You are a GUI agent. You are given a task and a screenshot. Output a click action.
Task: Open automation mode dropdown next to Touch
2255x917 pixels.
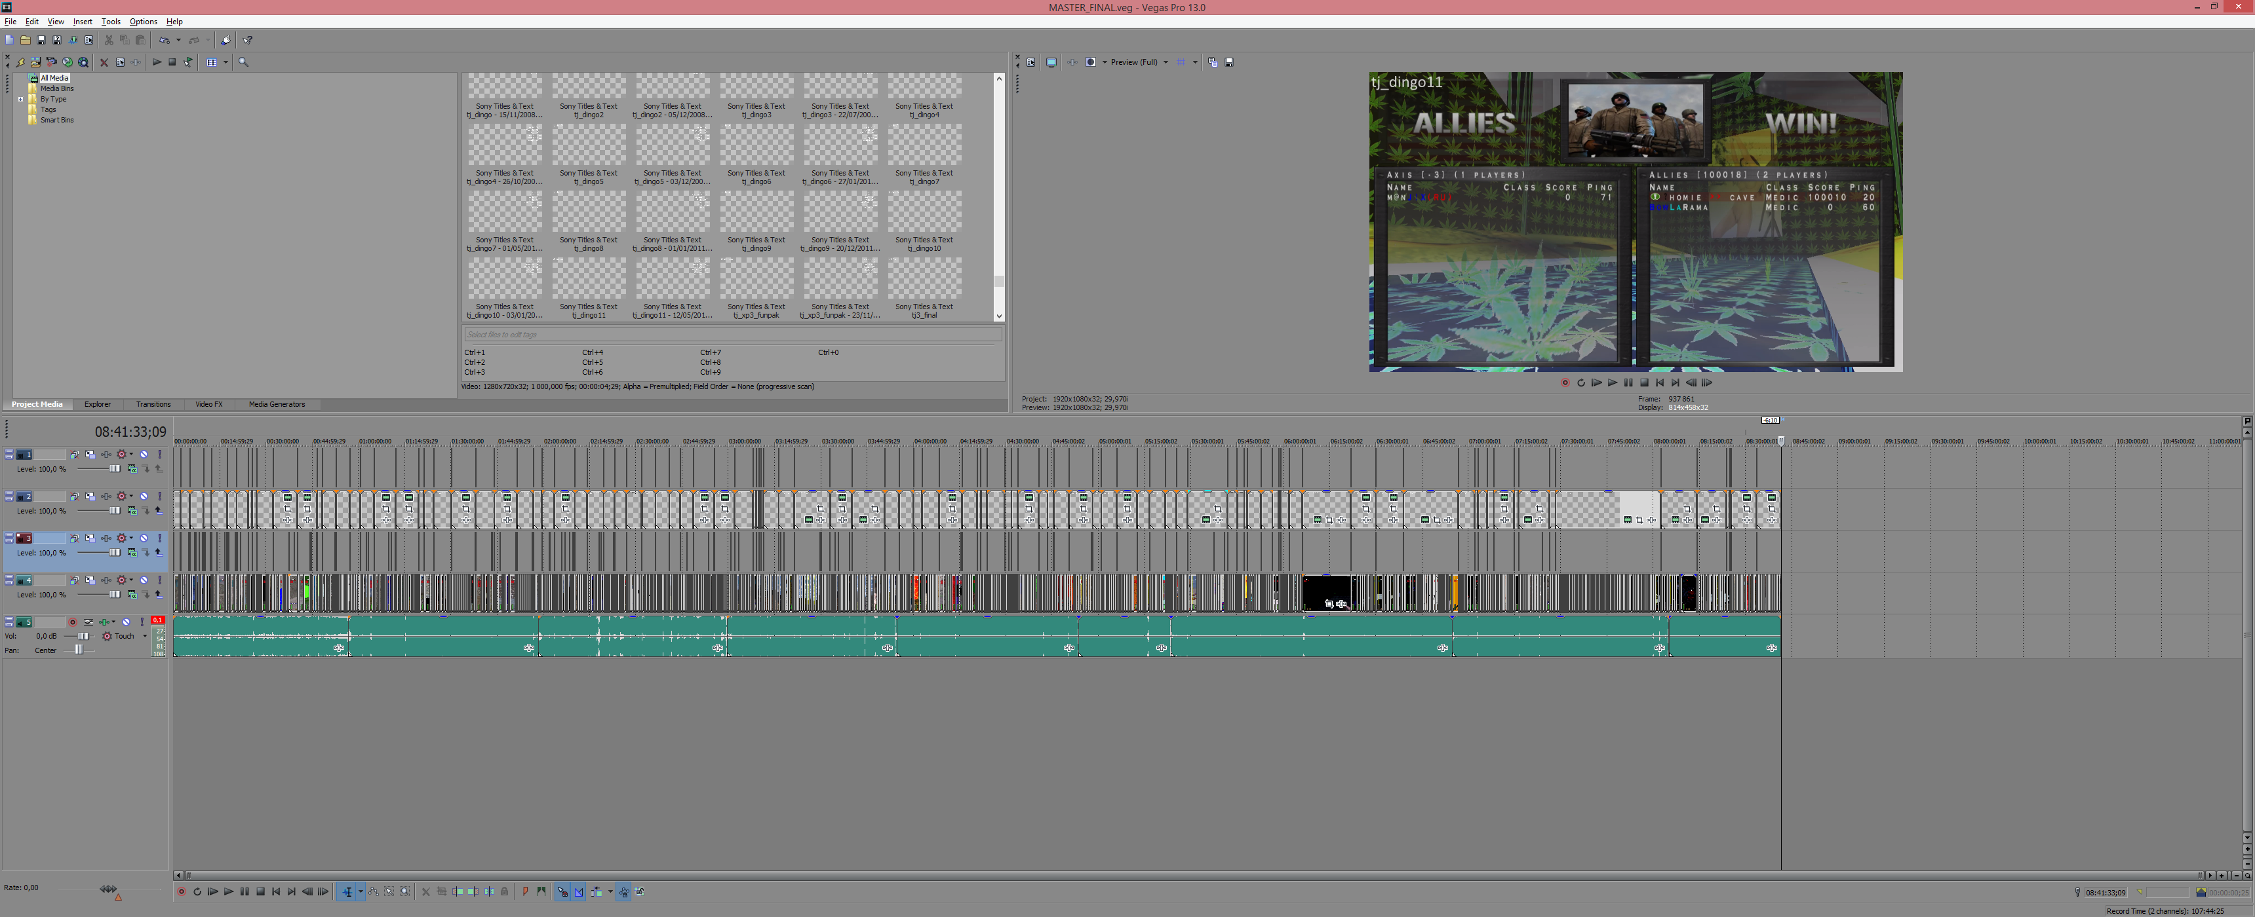[x=144, y=636]
